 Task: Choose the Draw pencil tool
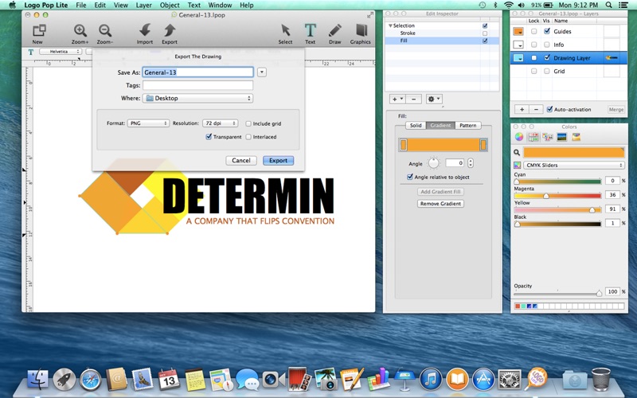[334, 30]
